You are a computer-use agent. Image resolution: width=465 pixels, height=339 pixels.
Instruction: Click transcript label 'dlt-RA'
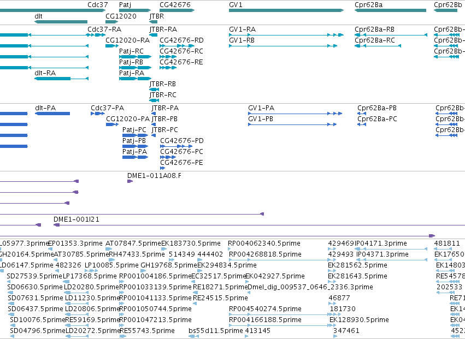point(45,73)
